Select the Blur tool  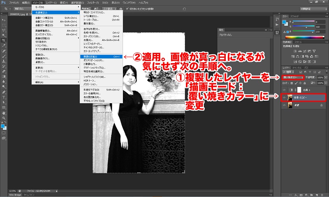pos(4,82)
